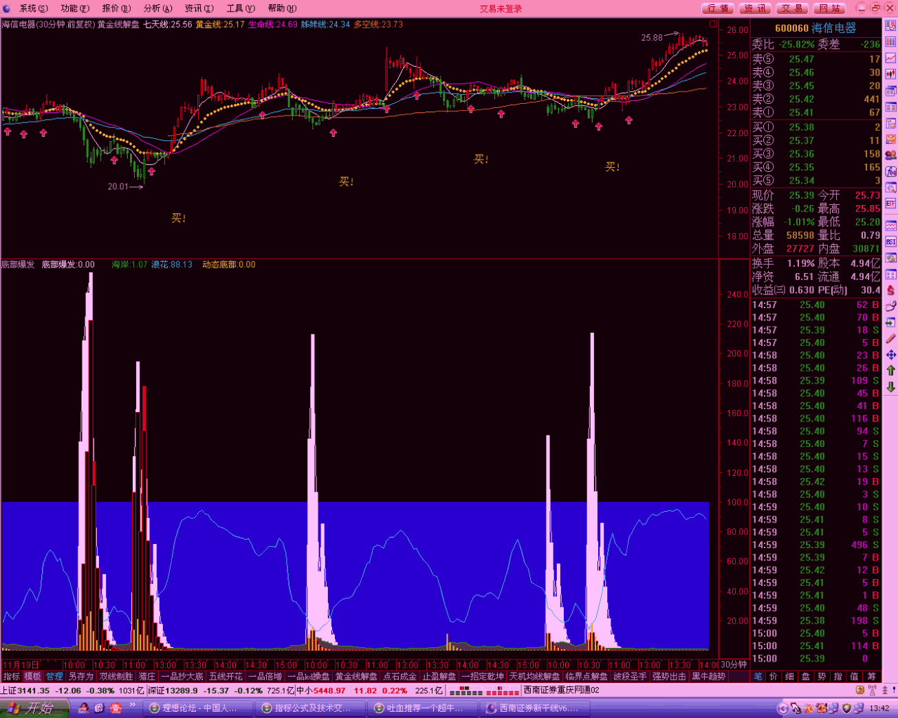Open the 系统 menu
This screenshot has width=898, height=718.
coord(33,8)
